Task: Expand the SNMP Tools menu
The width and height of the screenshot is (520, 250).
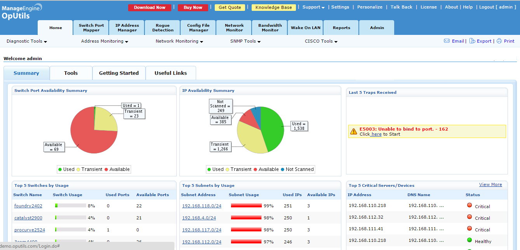Action: tap(245, 41)
